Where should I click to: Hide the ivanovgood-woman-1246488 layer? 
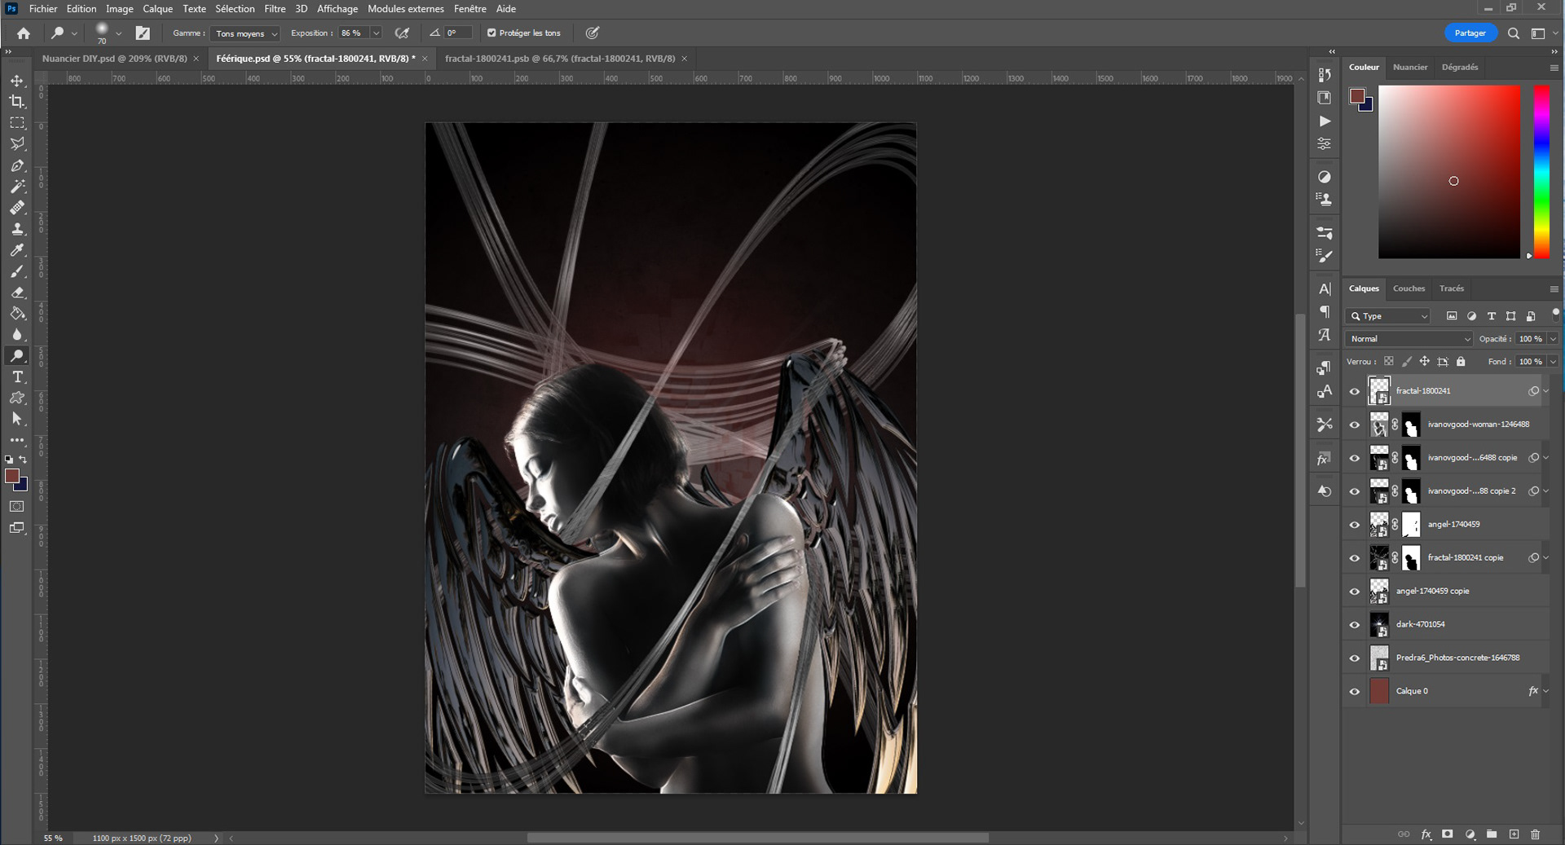[1355, 425]
